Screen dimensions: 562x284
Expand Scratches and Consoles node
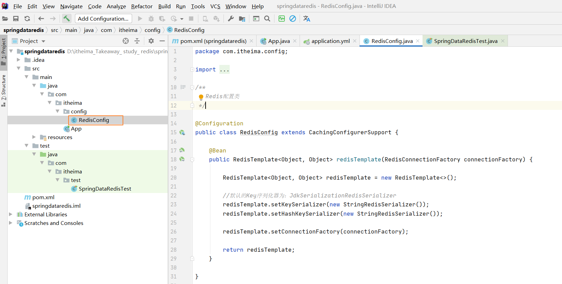pyautogui.click(x=11, y=223)
